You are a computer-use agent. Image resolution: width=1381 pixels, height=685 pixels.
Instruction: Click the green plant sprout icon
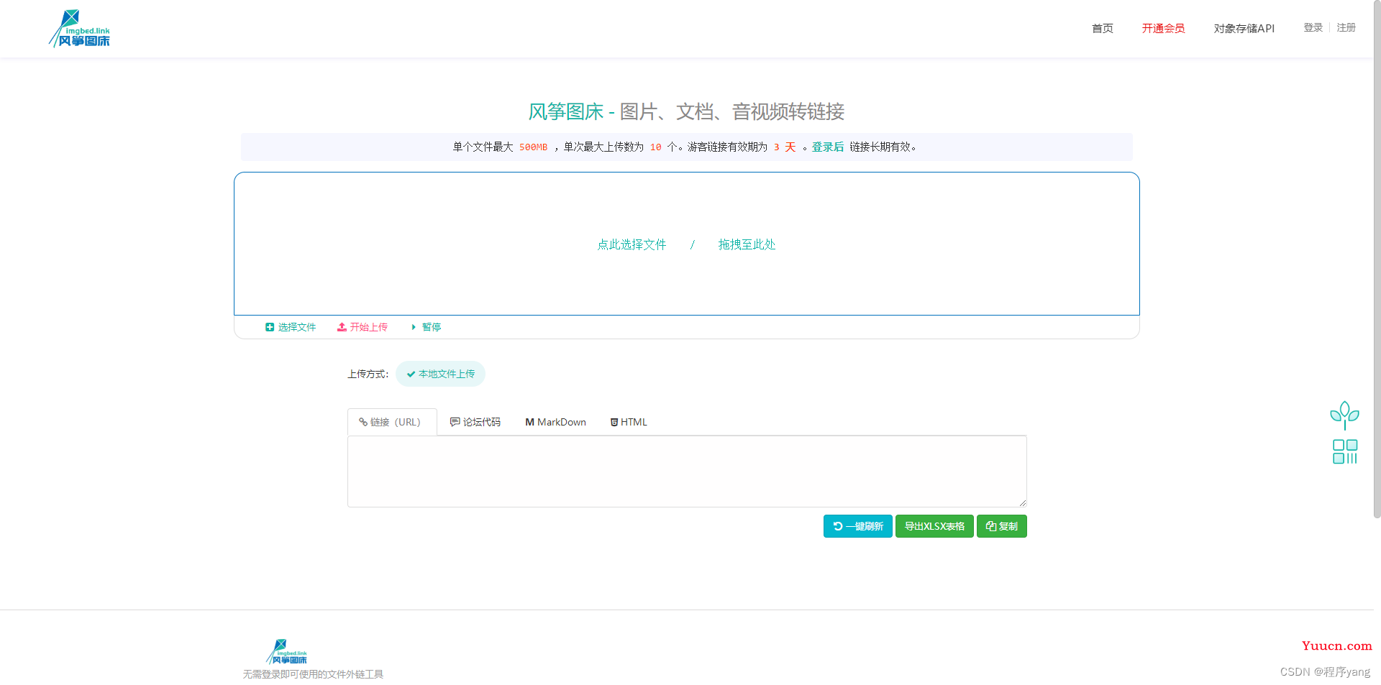tap(1344, 415)
